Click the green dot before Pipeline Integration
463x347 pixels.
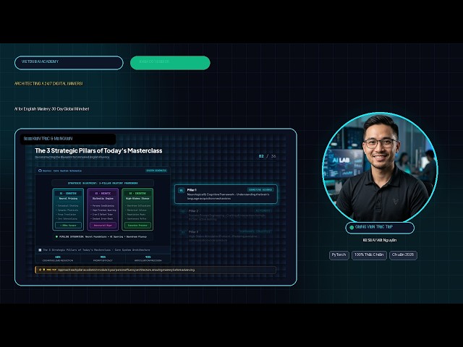click(x=56, y=236)
